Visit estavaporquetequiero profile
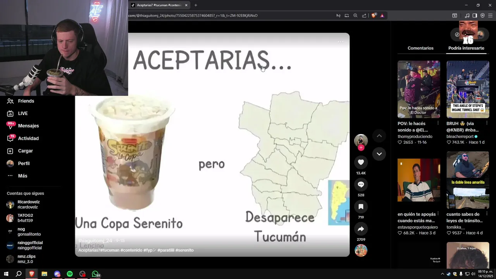Screen dimensions: 496x279 click(x=418, y=227)
